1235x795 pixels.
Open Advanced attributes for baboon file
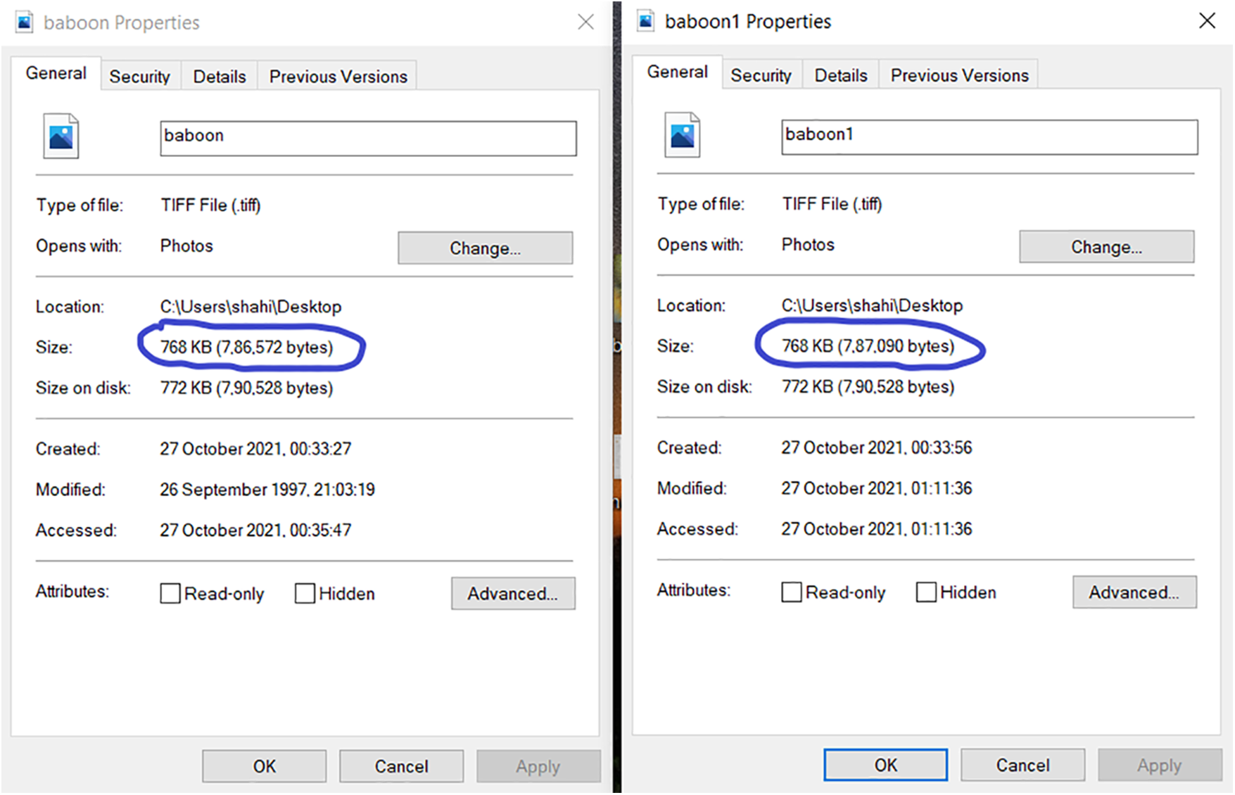[x=513, y=594]
